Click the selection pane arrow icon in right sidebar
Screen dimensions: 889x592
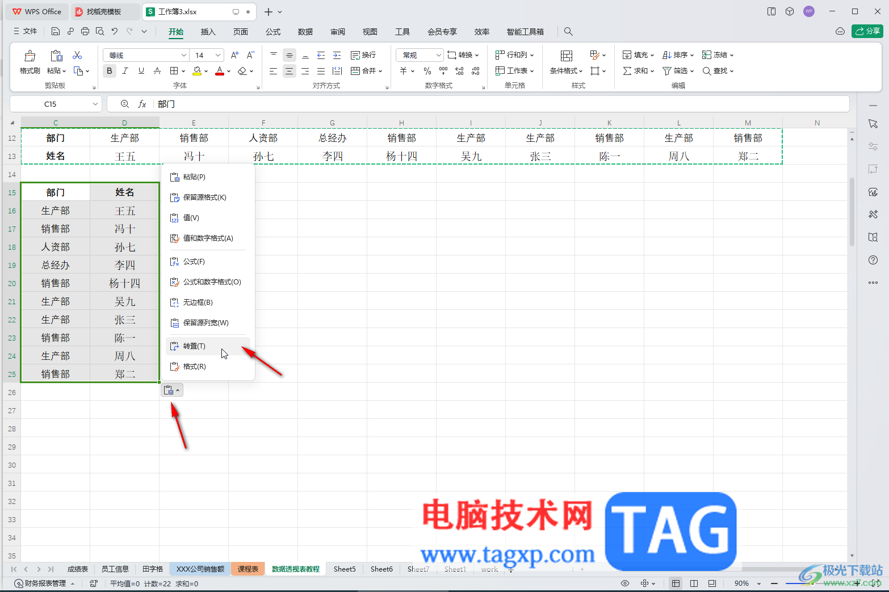click(873, 124)
